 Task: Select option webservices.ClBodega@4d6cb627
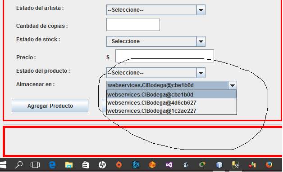(x=172, y=103)
